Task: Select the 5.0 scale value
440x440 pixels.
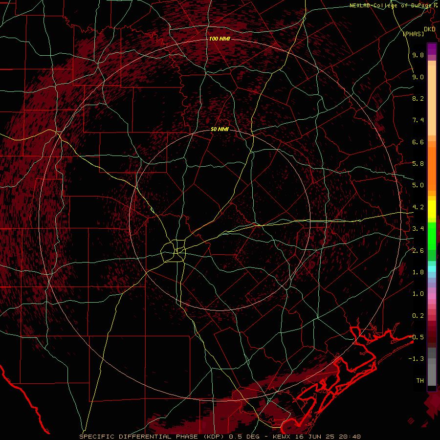Action: [418, 185]
